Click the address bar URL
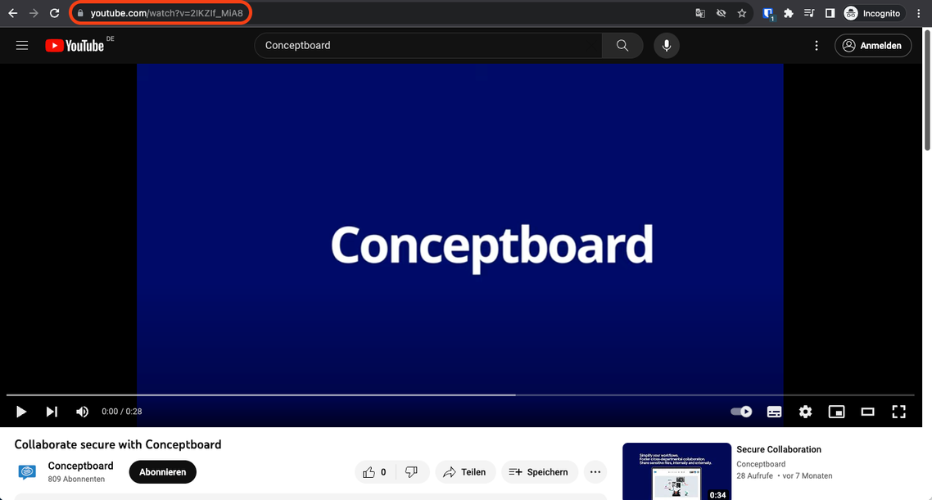This screenshot has width=932, height=500. click(166, 13)
